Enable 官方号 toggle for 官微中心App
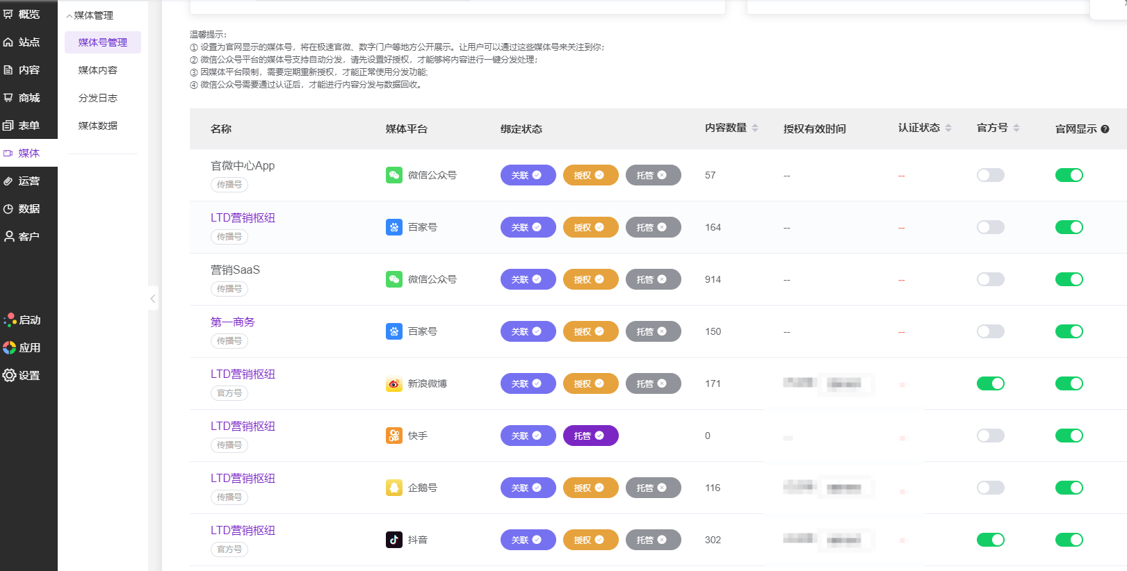 991,175
